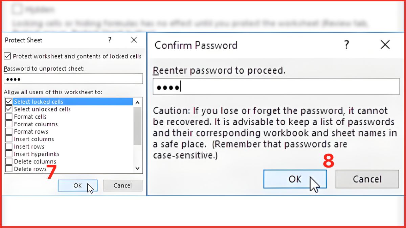This screenshot has height=228, width=406.
Task: Enable the Insert hyperlinks permission
Action: [9, 154]
